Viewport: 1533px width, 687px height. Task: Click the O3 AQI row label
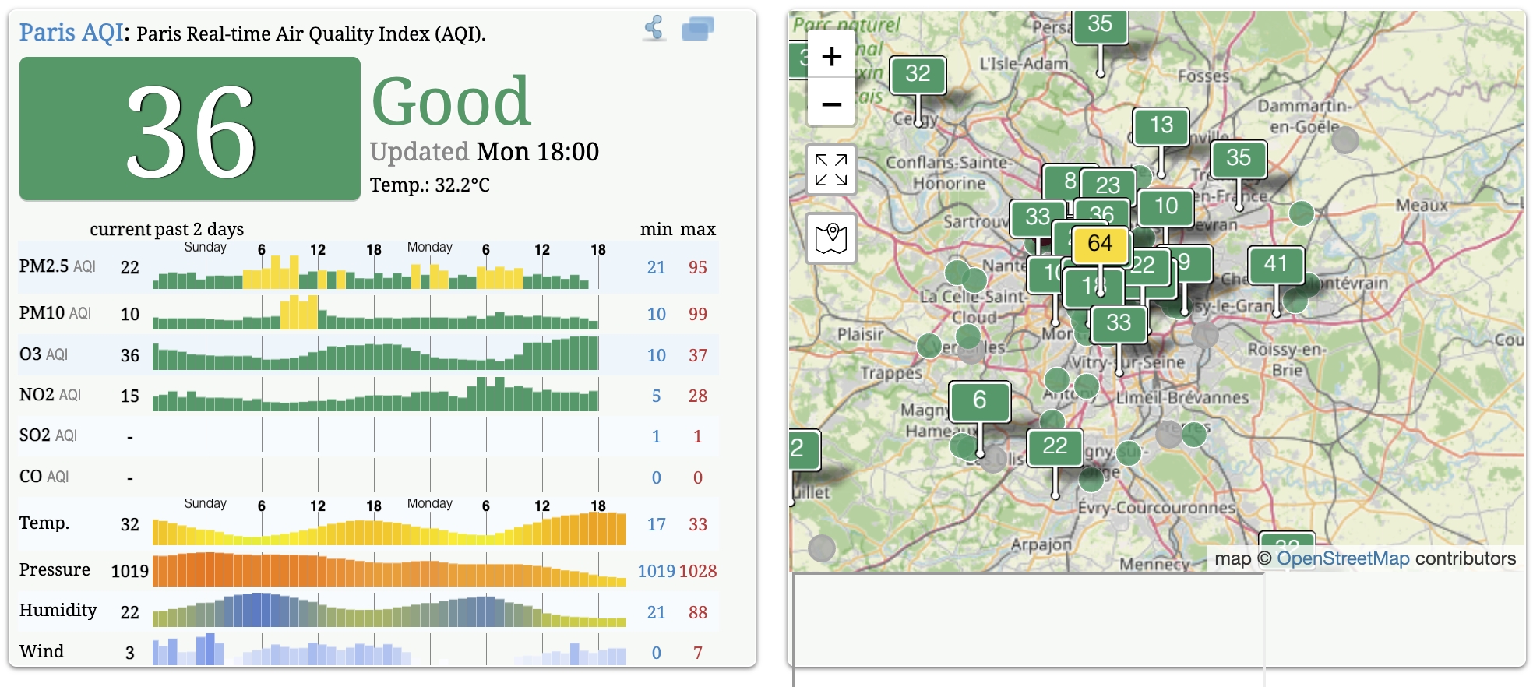44,354
